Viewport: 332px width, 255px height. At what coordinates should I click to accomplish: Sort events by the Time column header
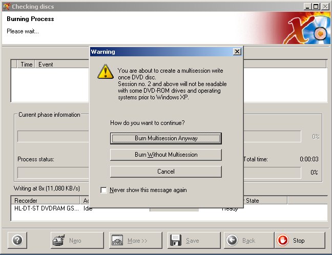pos(27,65)
